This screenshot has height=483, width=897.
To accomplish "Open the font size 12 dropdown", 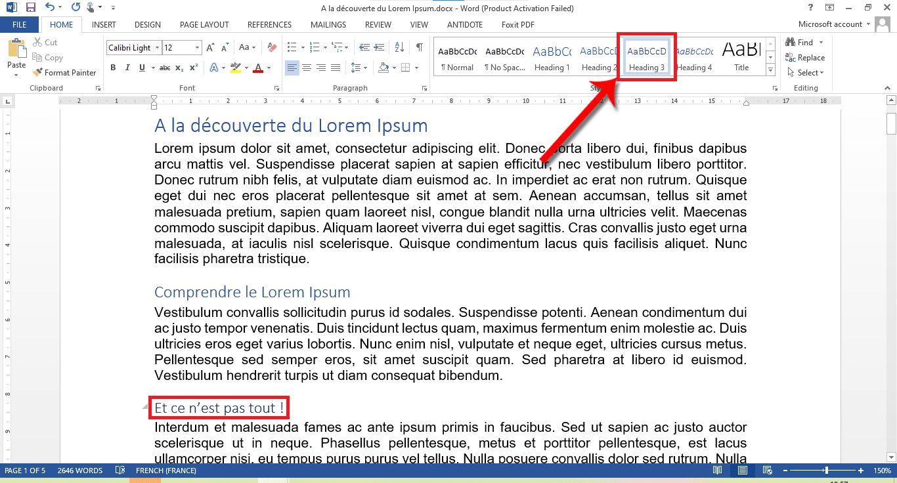I will (197, 48).
